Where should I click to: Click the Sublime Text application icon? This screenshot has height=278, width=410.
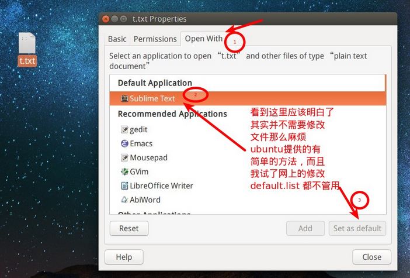[124, 98]
